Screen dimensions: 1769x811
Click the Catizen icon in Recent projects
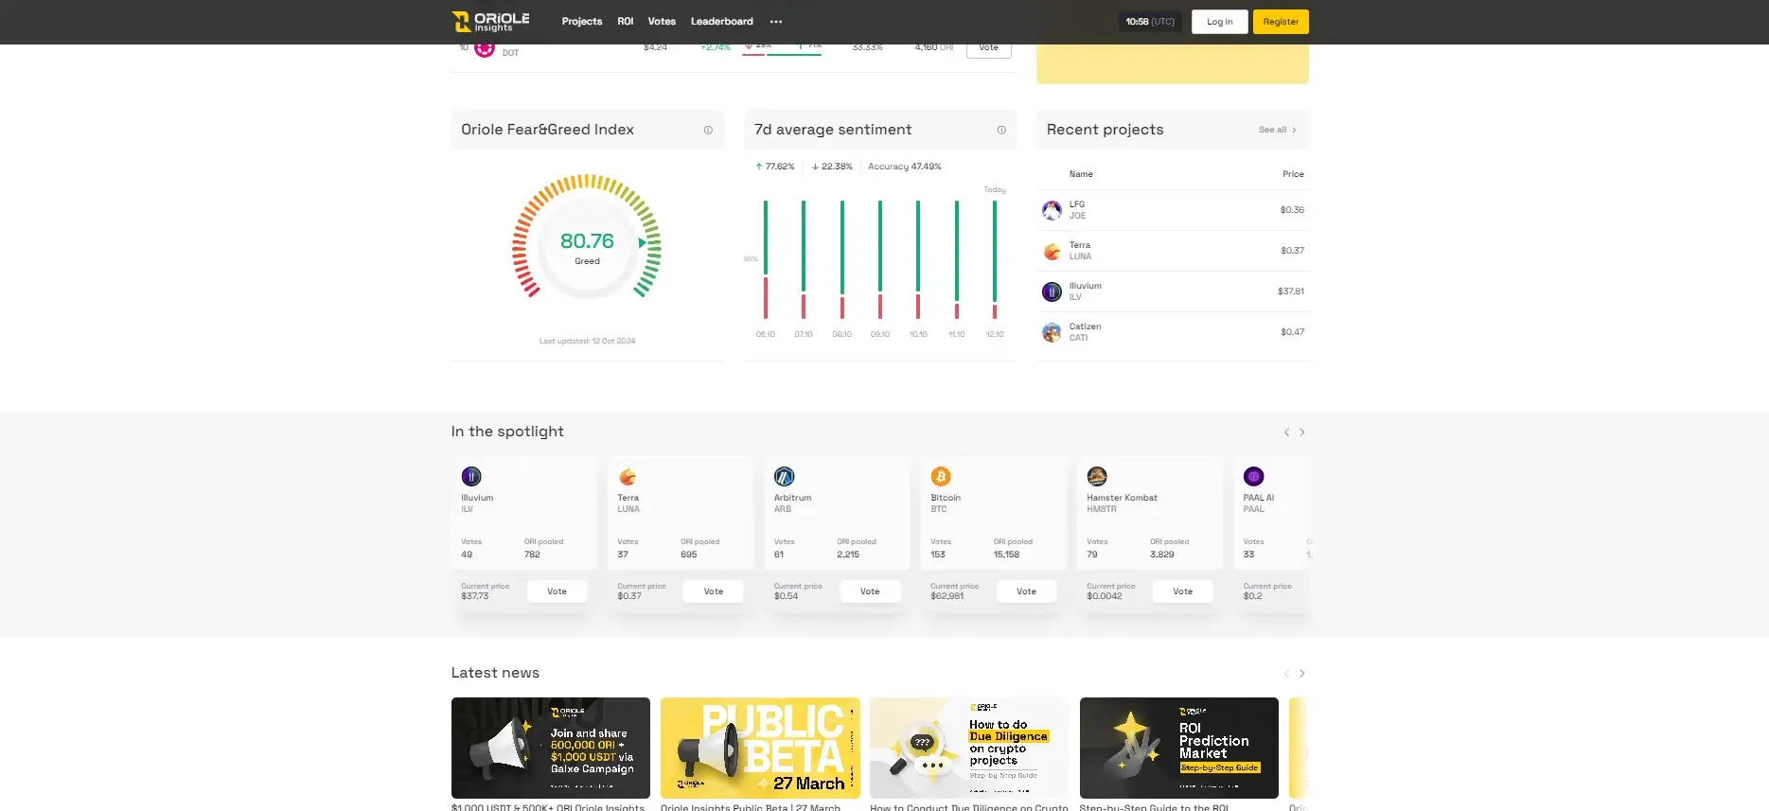(1052, 332)
